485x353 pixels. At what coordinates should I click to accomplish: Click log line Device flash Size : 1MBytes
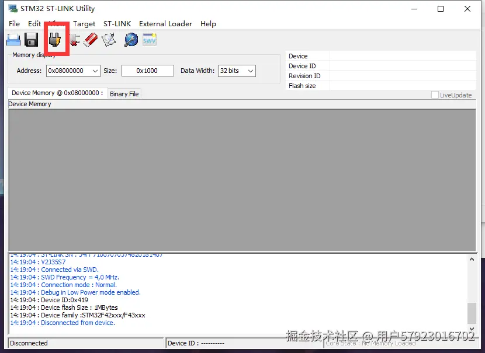click(64, 307)
